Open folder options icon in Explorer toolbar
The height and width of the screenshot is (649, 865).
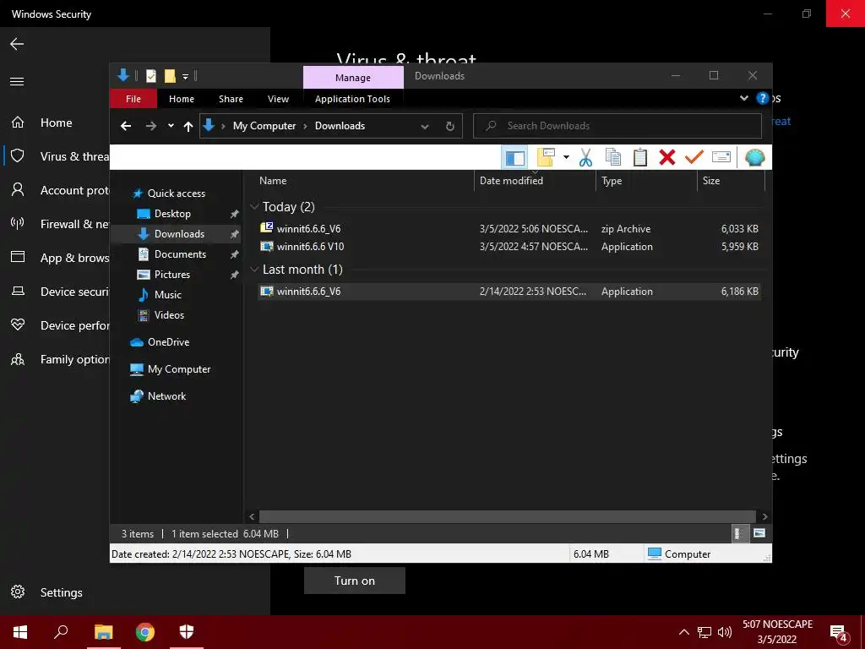(x=547, y=157)
